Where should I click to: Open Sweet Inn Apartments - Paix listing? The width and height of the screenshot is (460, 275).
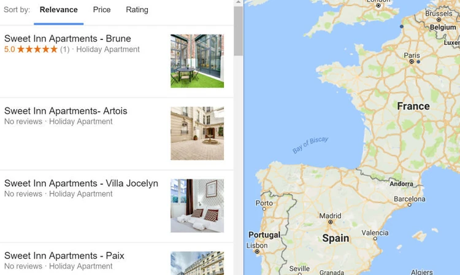click(x=64, y=255)
